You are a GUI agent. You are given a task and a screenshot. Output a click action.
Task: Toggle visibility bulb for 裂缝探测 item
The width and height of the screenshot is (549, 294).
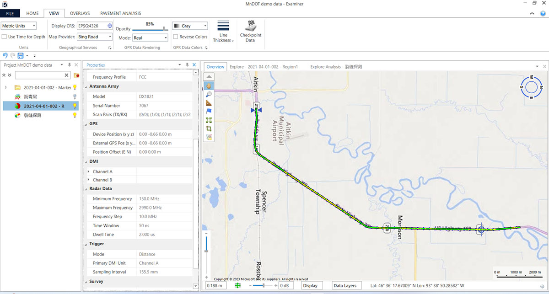[x=75, y=115]
